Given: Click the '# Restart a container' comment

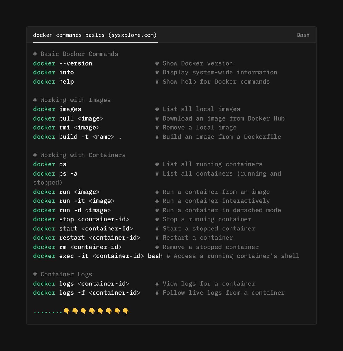Looking at the screenshot, I should 194,238.
